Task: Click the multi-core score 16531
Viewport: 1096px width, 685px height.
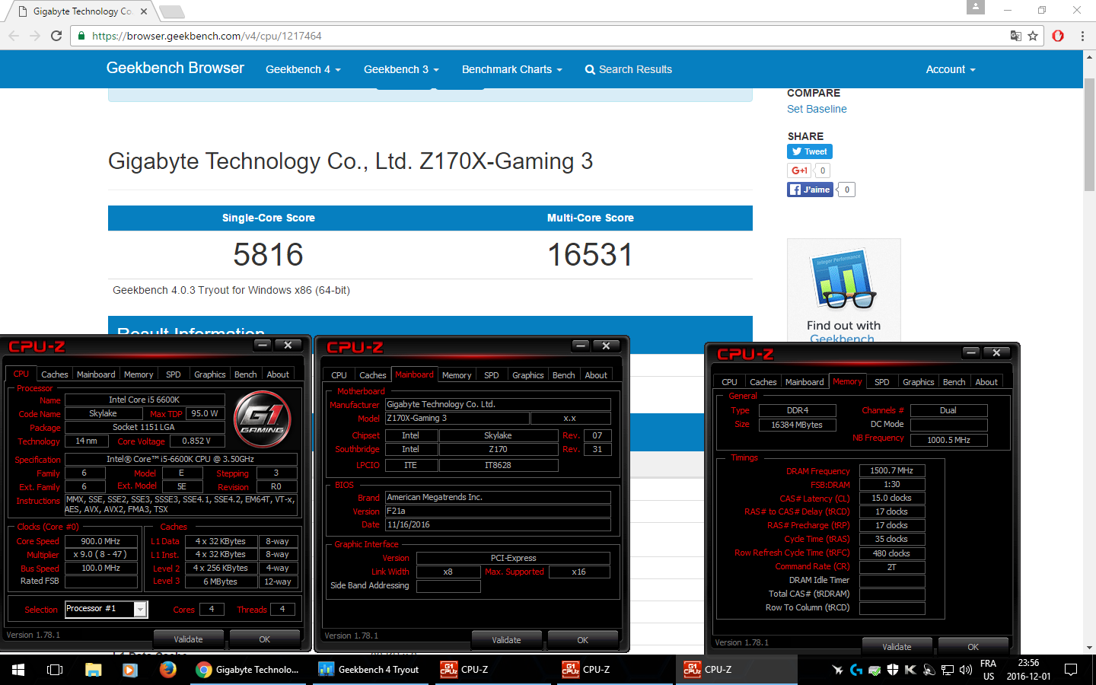Action: pos(590,254)
